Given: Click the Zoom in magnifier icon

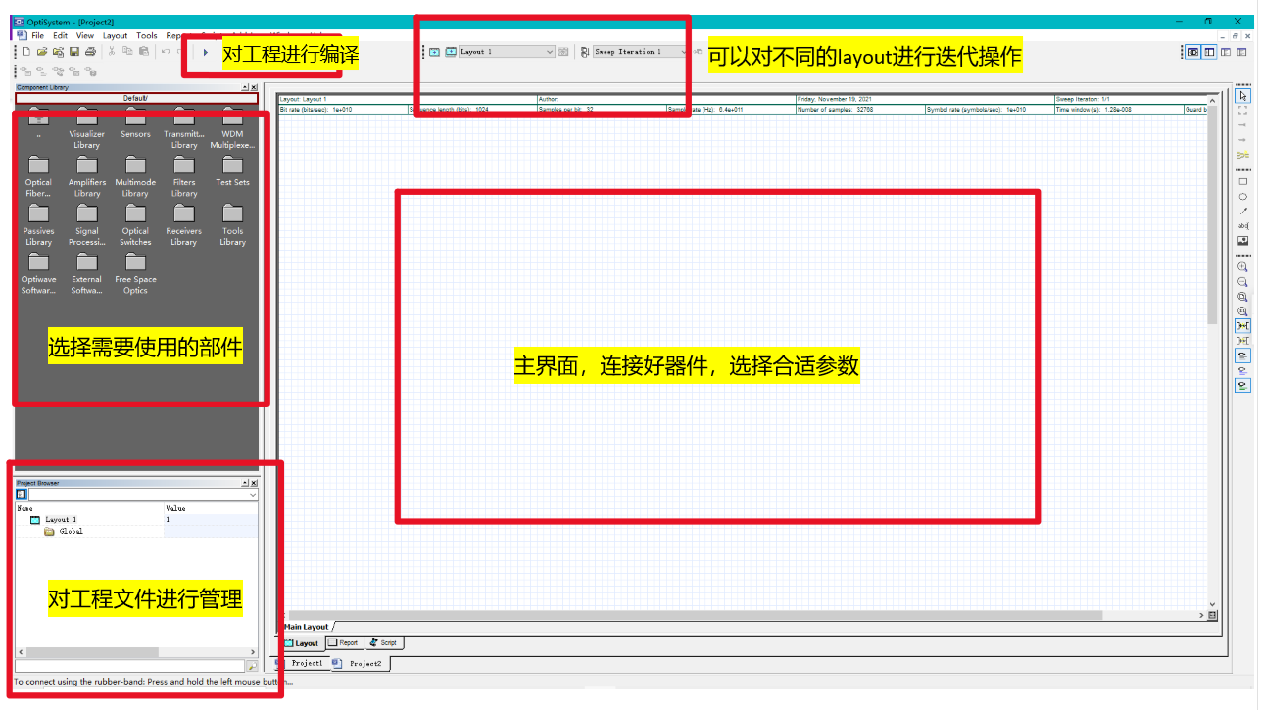Looking at the screenshot, I should point(1243,267).
